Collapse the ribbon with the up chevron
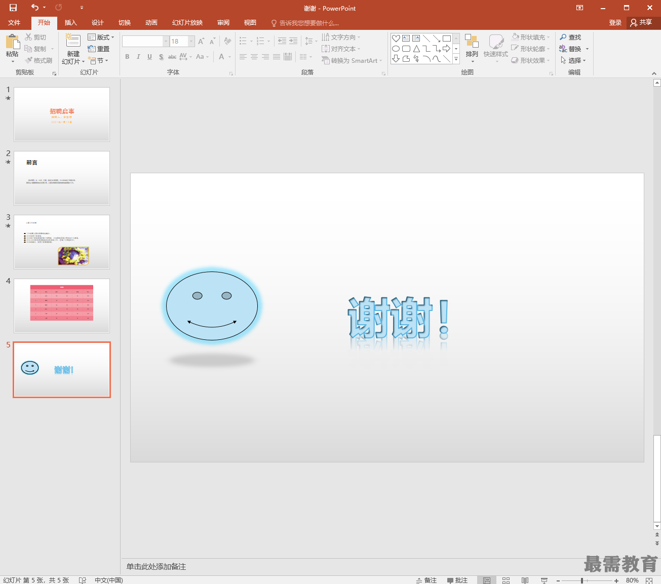The image size is (661, 584). pyautogui.click(x=654, y=73)
